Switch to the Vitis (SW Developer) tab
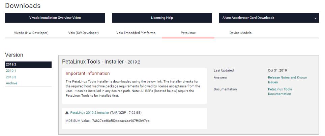Image resolution: width=325 pixels, height=136 pixels. pos(83,33)
